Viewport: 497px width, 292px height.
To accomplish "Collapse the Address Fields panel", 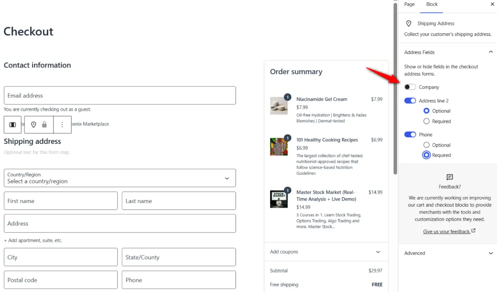I will click(448, 52).
